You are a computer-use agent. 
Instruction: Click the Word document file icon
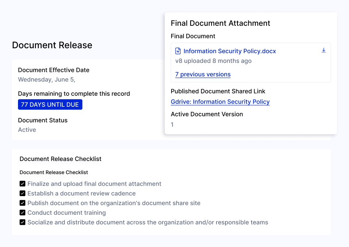(178, 51)
